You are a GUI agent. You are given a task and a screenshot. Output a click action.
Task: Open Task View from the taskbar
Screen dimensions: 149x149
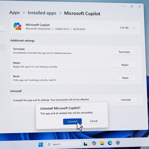(85, 144)
